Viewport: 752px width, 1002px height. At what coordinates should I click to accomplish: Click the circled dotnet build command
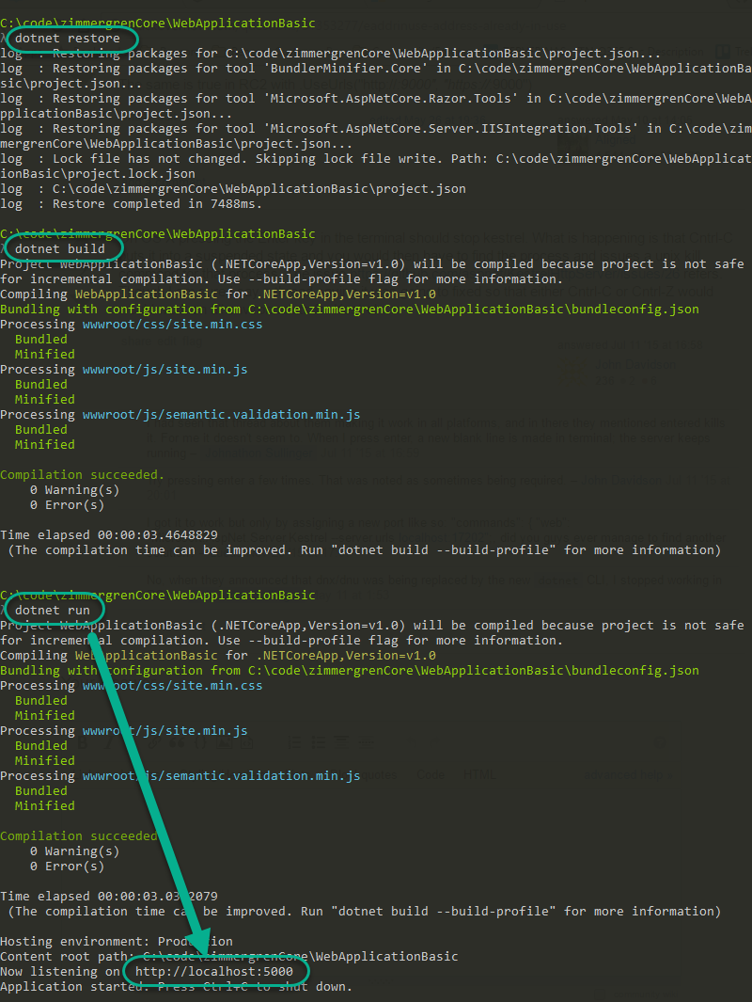63,248
